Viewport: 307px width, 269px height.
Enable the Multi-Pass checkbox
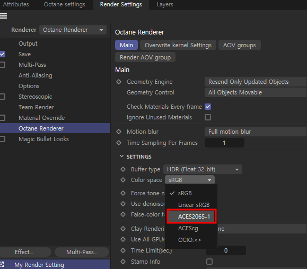click(x=2, y=65)
